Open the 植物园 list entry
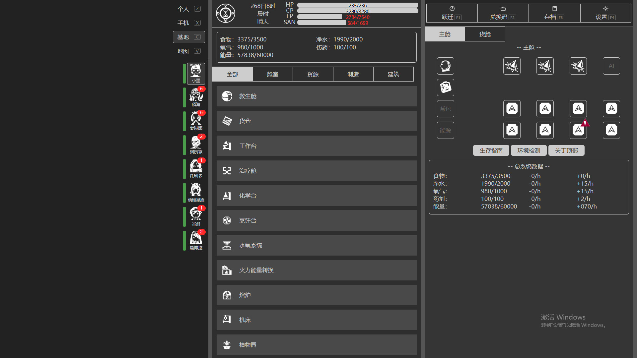Viewport: 637px width, 358px height. pos(317,345)
